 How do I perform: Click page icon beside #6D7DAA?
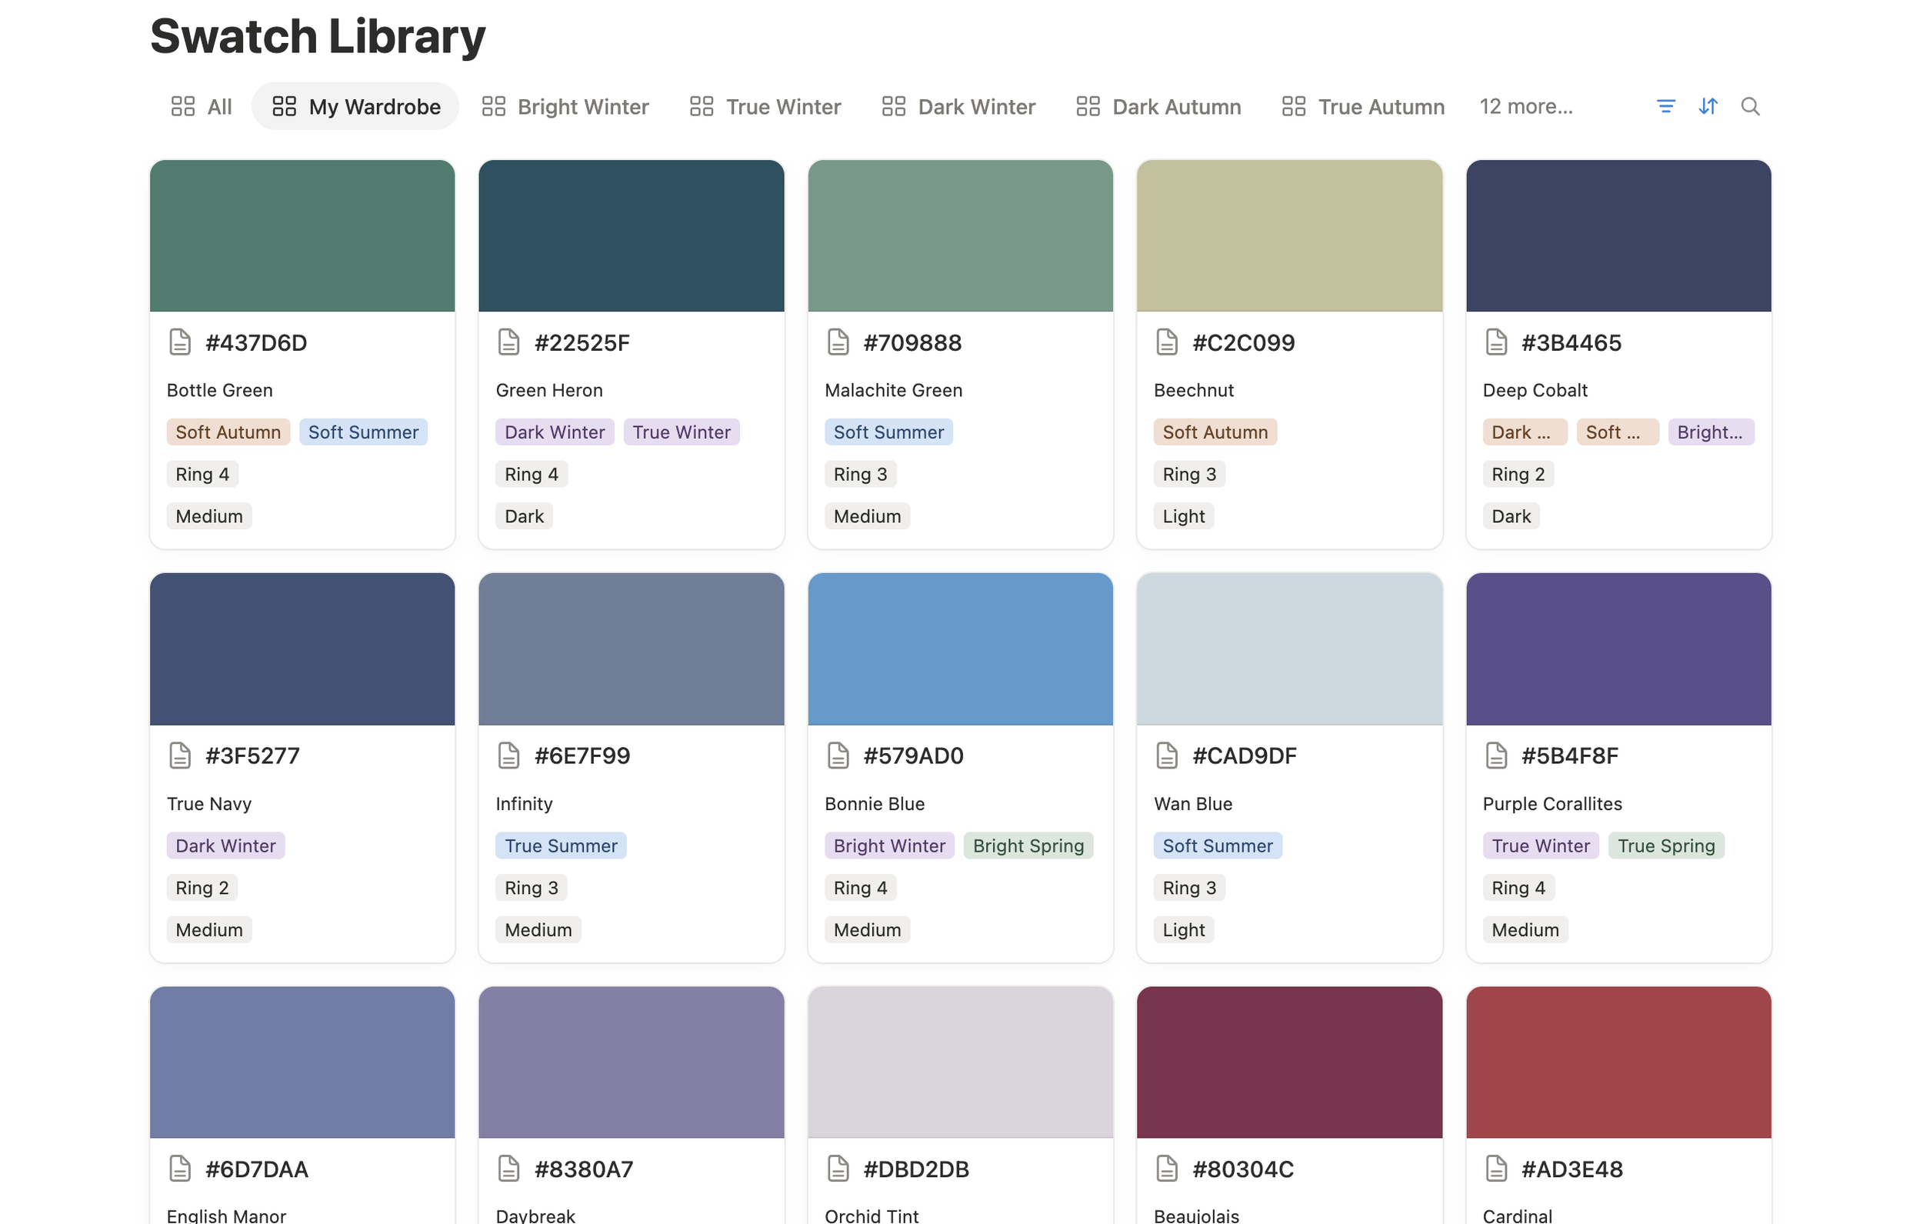coord(180,1168)
